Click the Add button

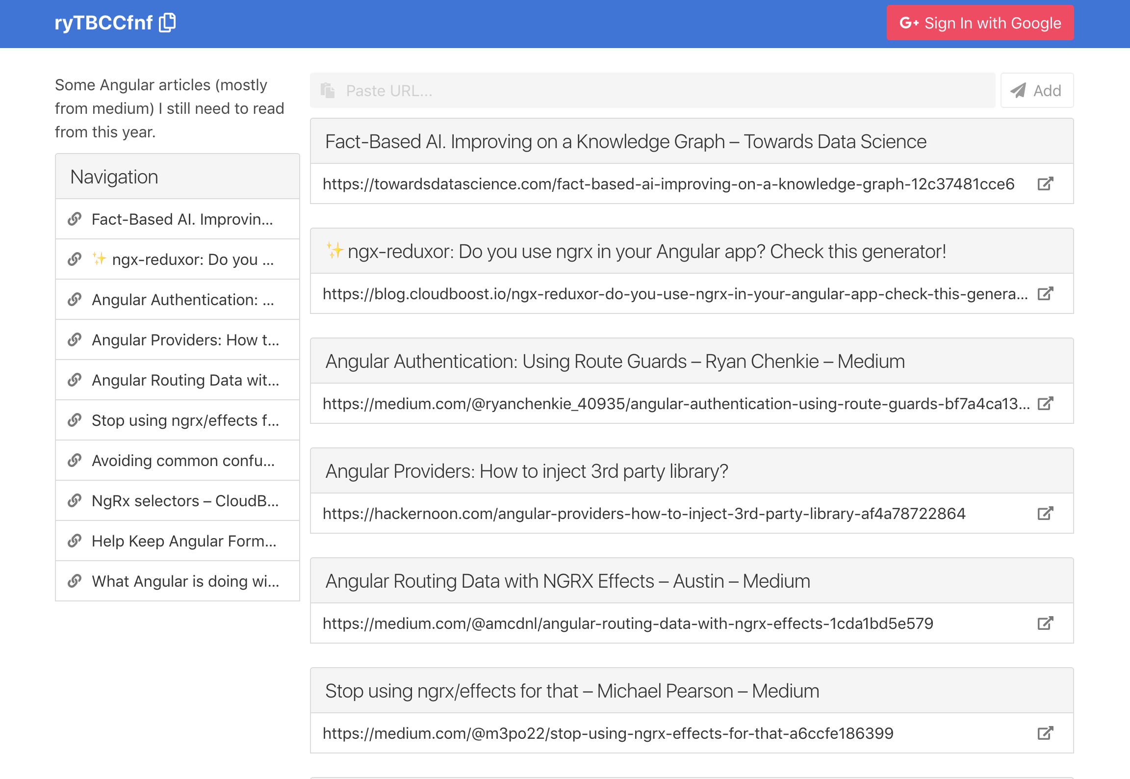1037,90
